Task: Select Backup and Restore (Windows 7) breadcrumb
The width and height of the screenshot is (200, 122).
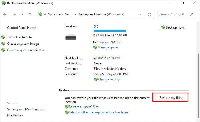Action: [101, 14]
